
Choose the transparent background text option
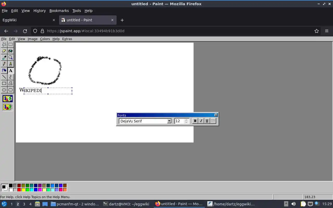[8, 107]
